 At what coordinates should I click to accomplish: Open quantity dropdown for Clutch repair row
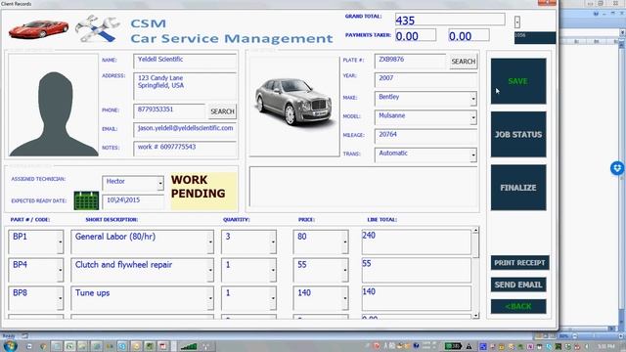pyautogui.click(x=273, y=270)
